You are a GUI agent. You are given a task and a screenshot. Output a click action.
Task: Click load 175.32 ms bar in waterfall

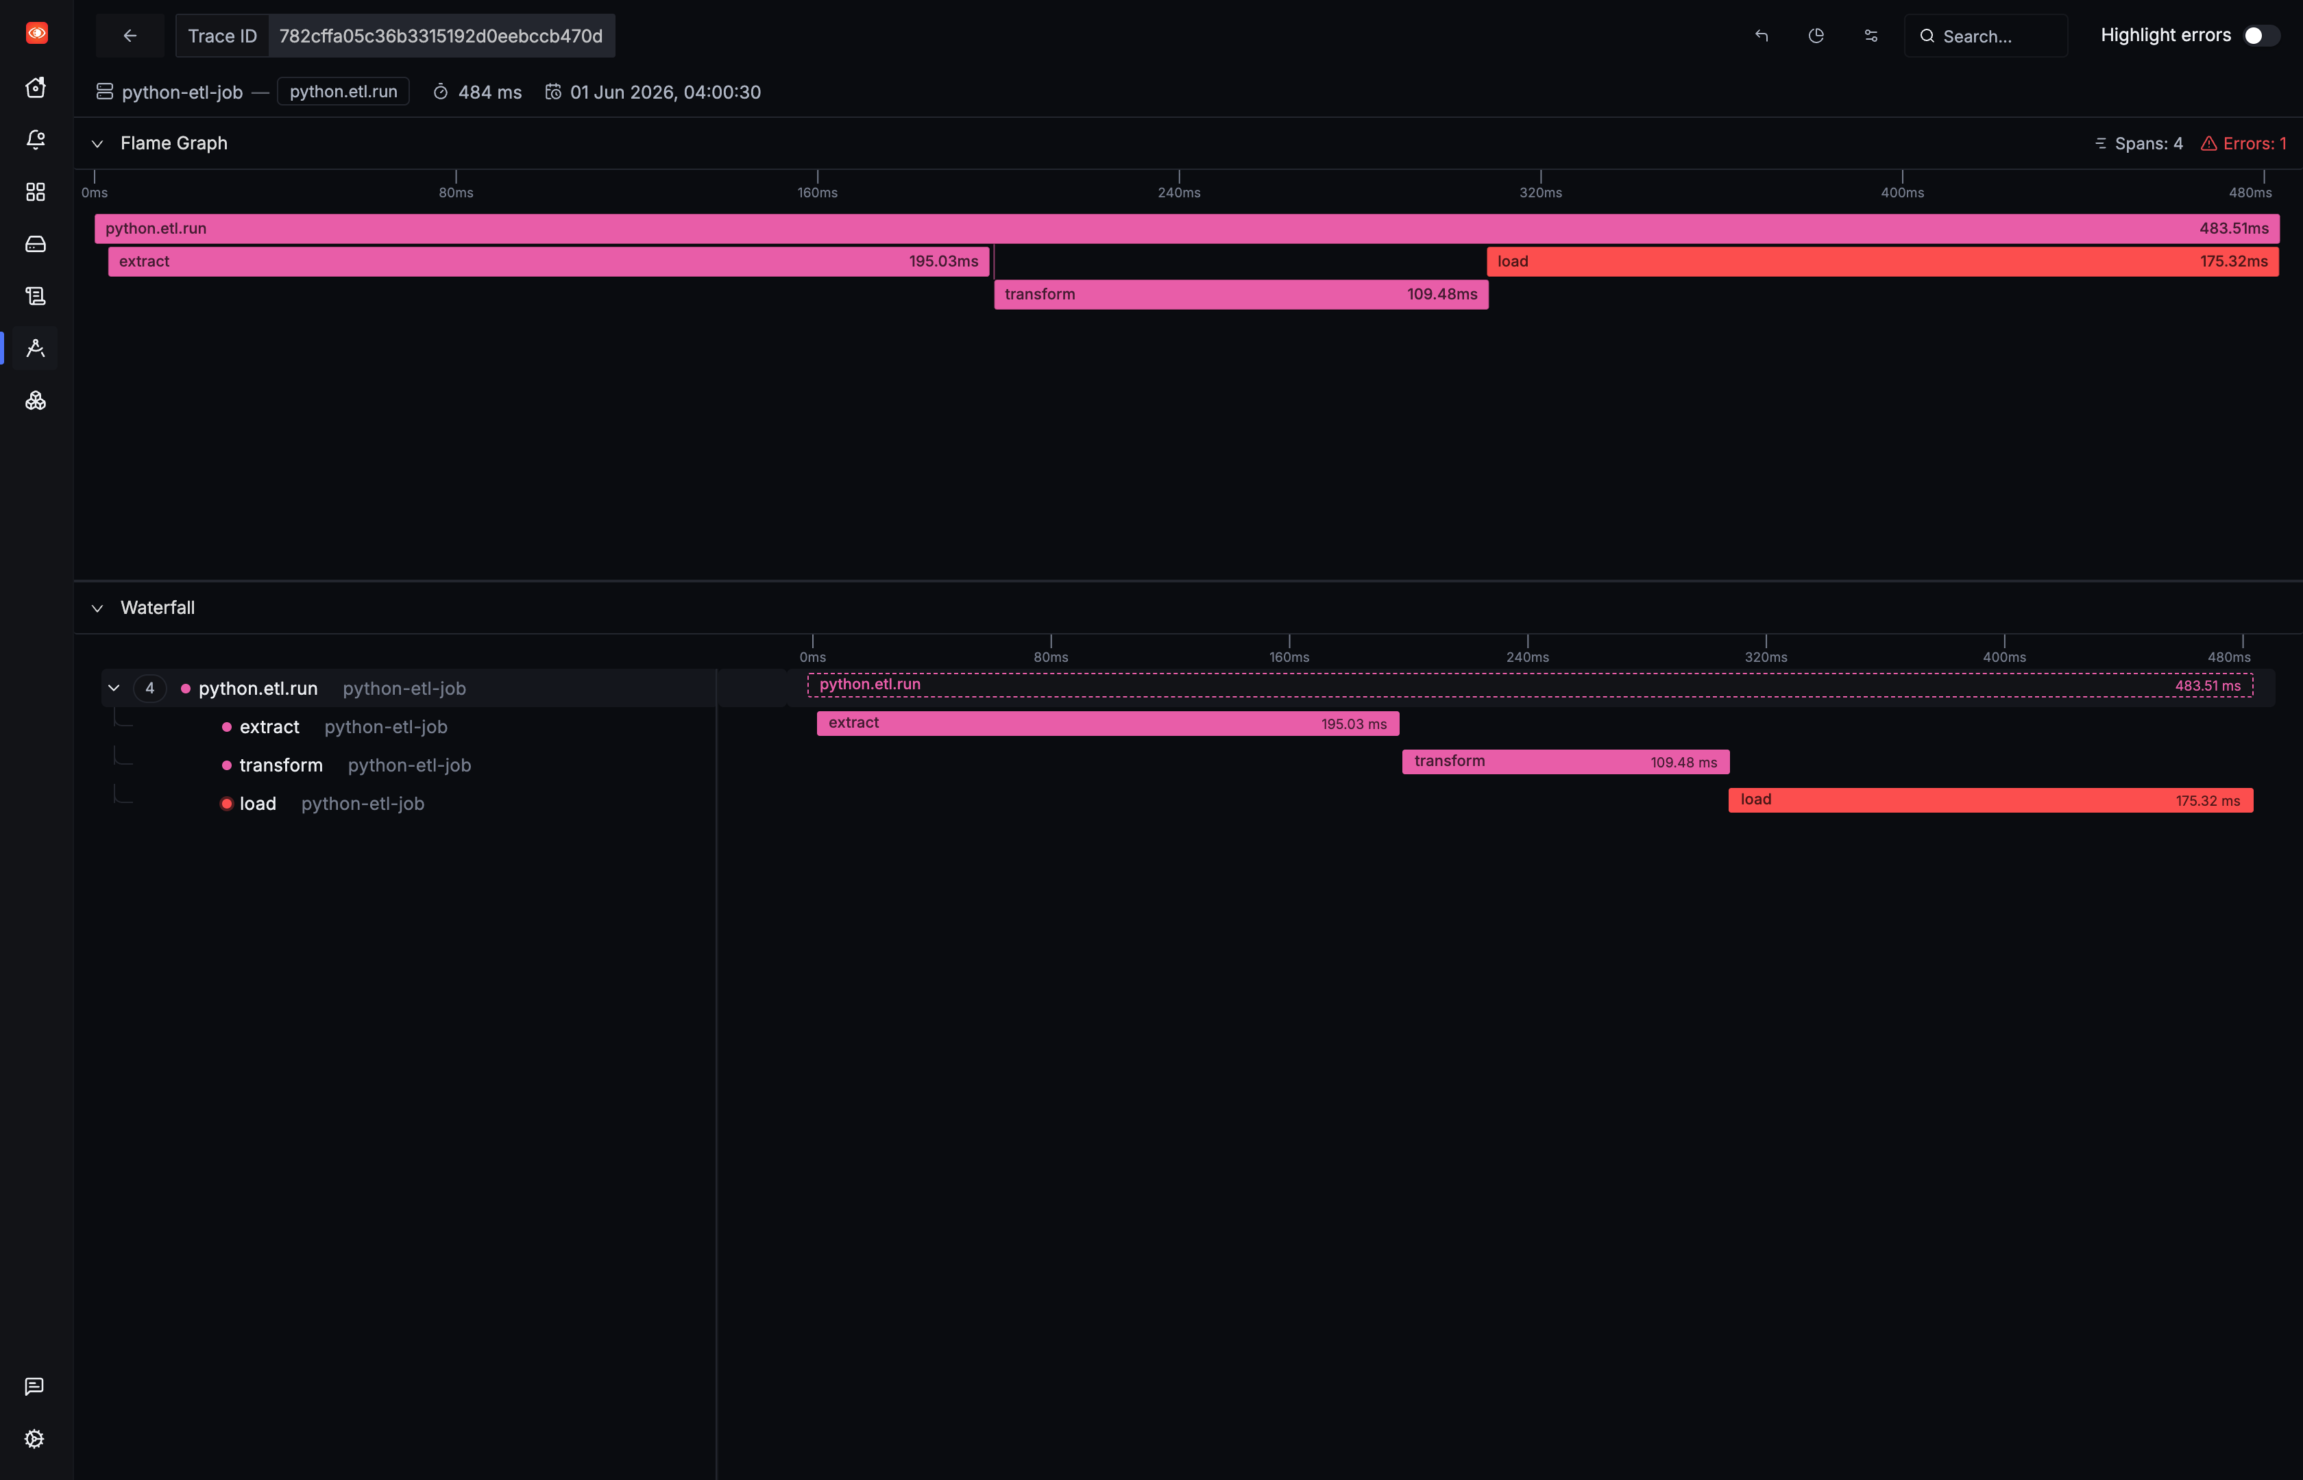[x=1990, y=800]
